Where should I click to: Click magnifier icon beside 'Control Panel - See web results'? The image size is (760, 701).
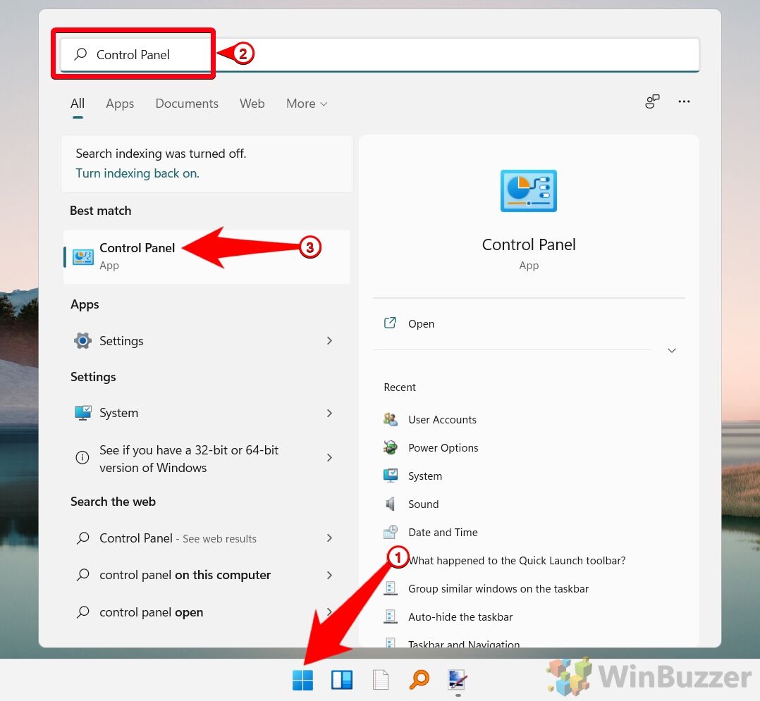(x=83, y=538)
